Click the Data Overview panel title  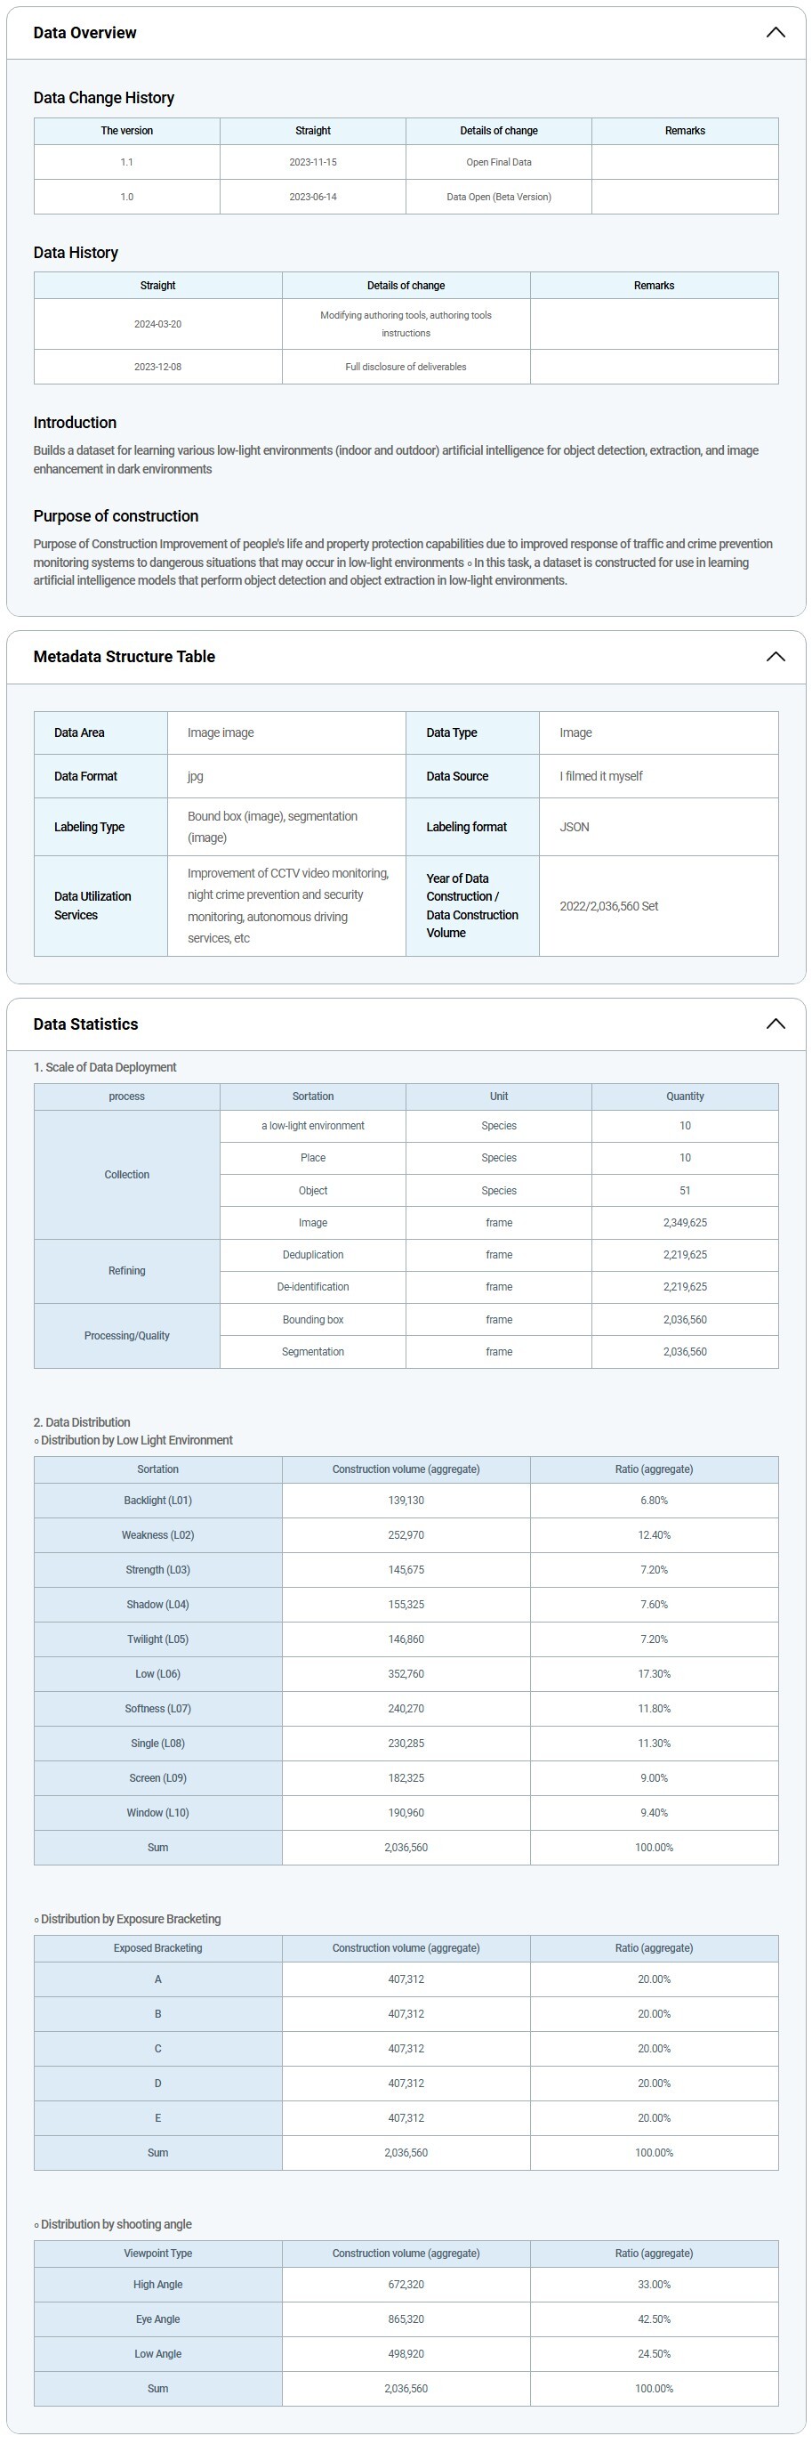[84, 32]
